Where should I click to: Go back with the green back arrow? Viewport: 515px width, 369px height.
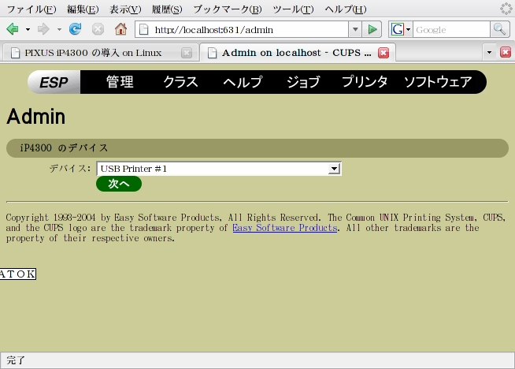coord(13,29)
